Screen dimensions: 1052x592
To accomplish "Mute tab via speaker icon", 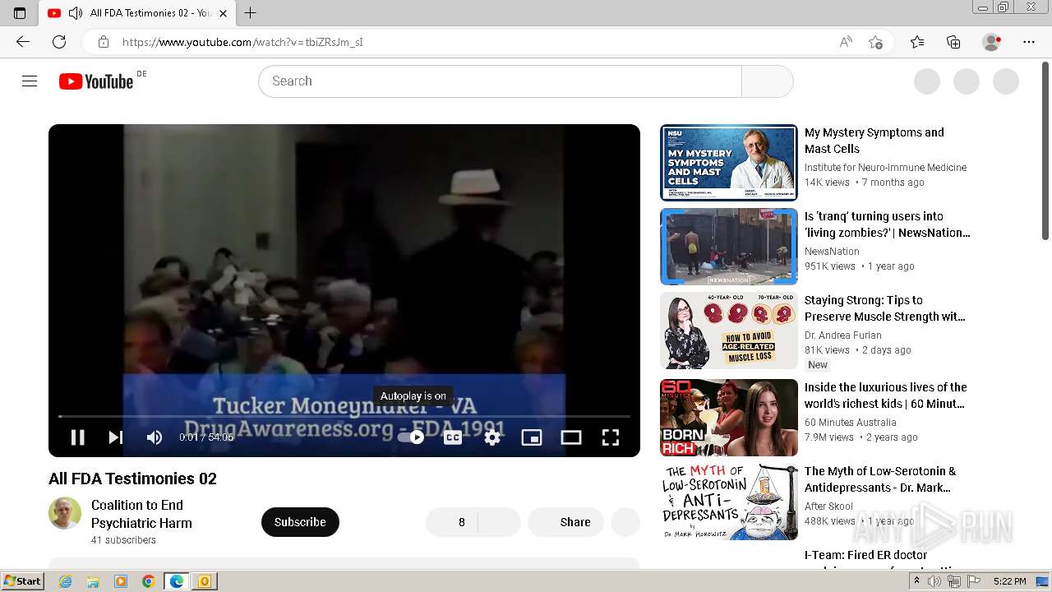I will [x=76, y=13].
